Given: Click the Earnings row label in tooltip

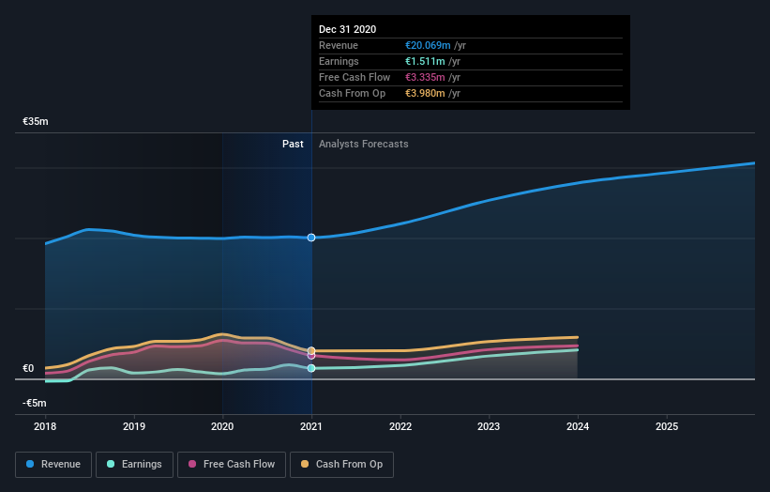Looking at the screenshot, I should tap(339, 61).
